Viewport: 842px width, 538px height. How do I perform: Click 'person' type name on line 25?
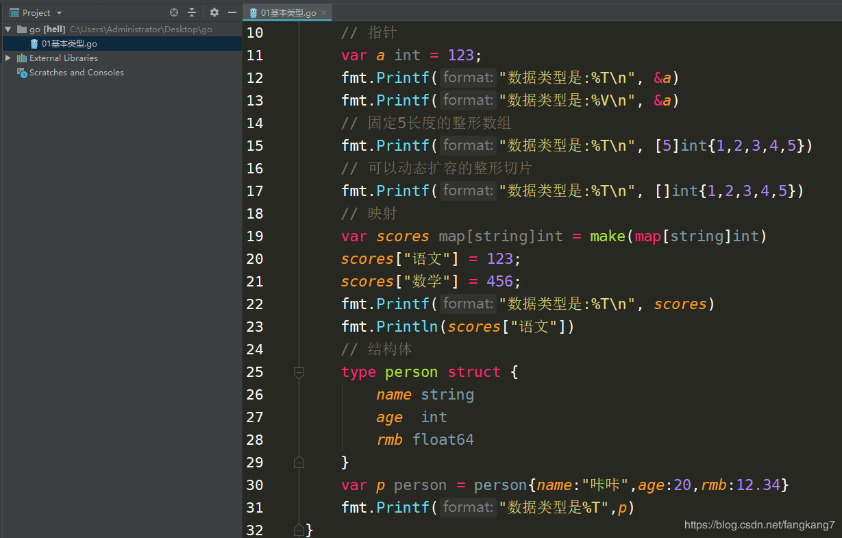tap(411, 372)
